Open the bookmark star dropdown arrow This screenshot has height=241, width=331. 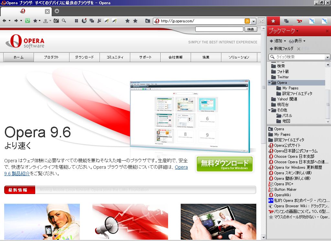coord(39,21)
